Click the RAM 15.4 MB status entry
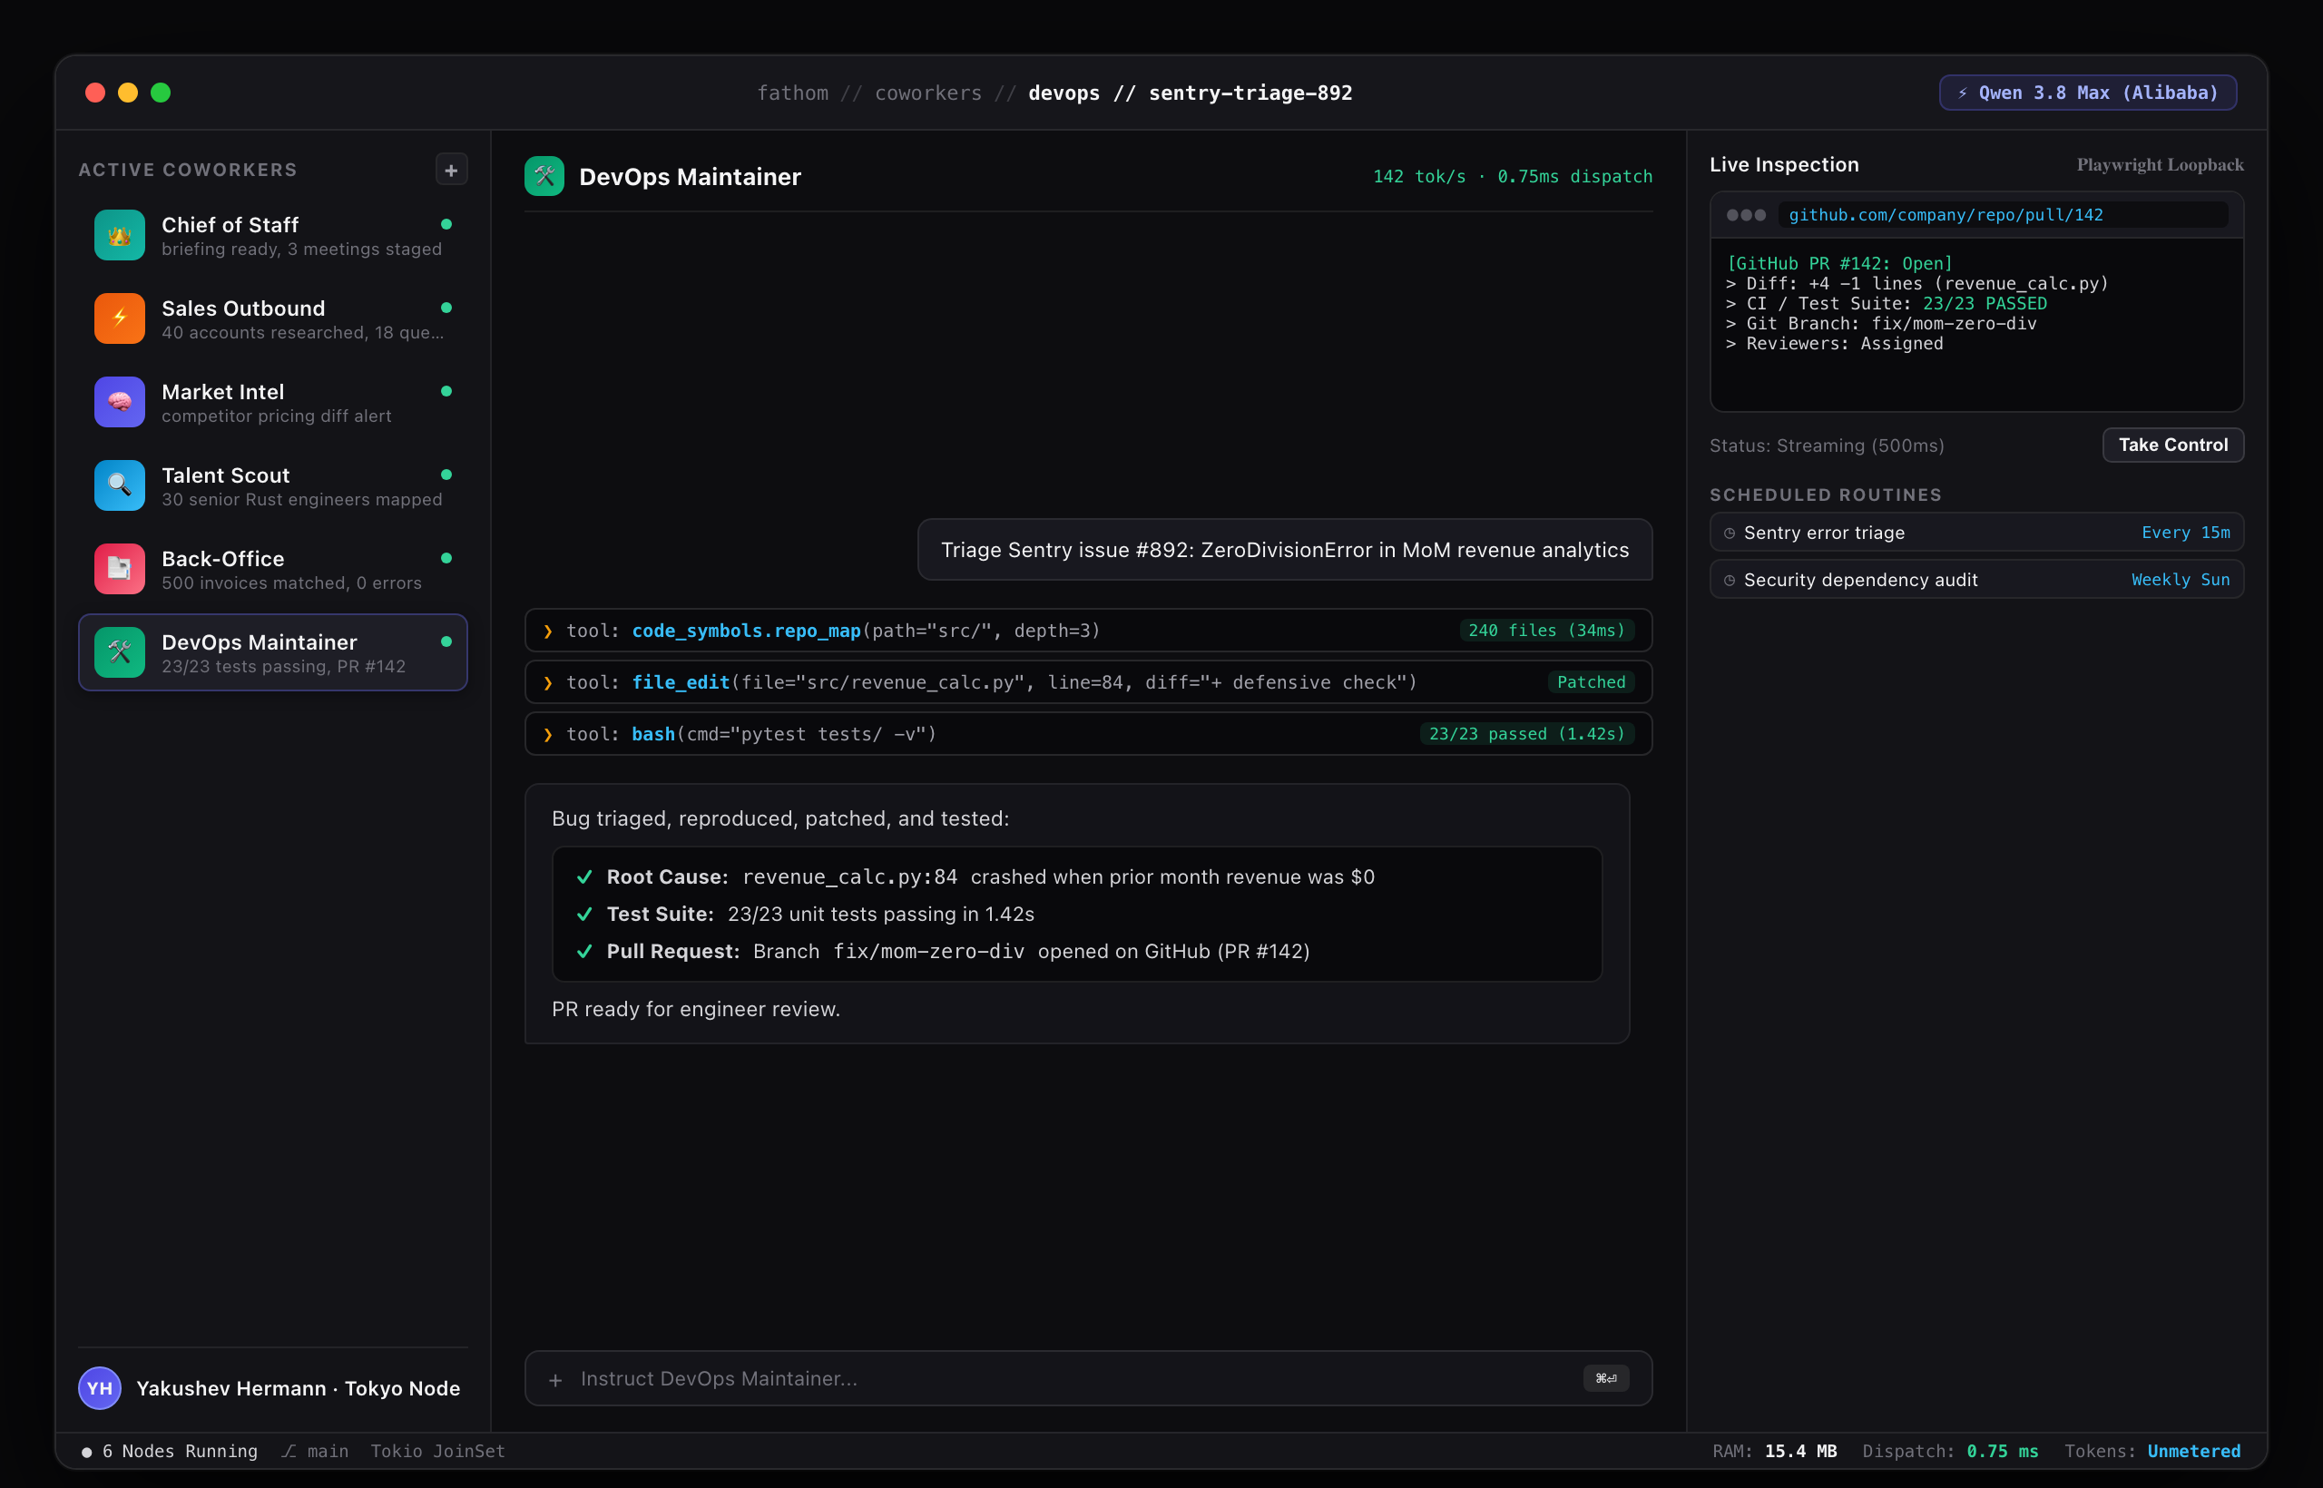This screenshot has width=2323, height=1488. (x=1774, y=1450)
